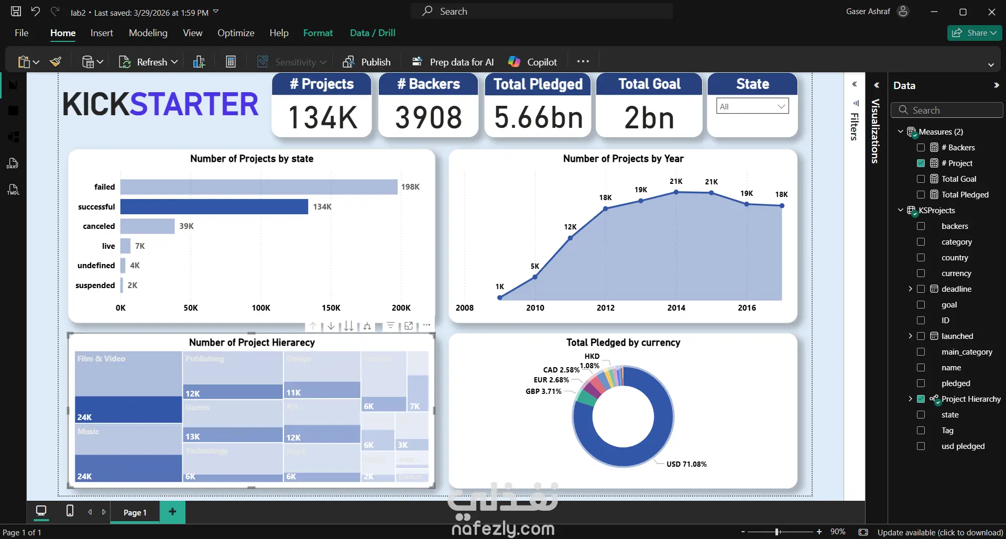1006x539 pixels.
Task: Check the currency field box
Action: 921,273
